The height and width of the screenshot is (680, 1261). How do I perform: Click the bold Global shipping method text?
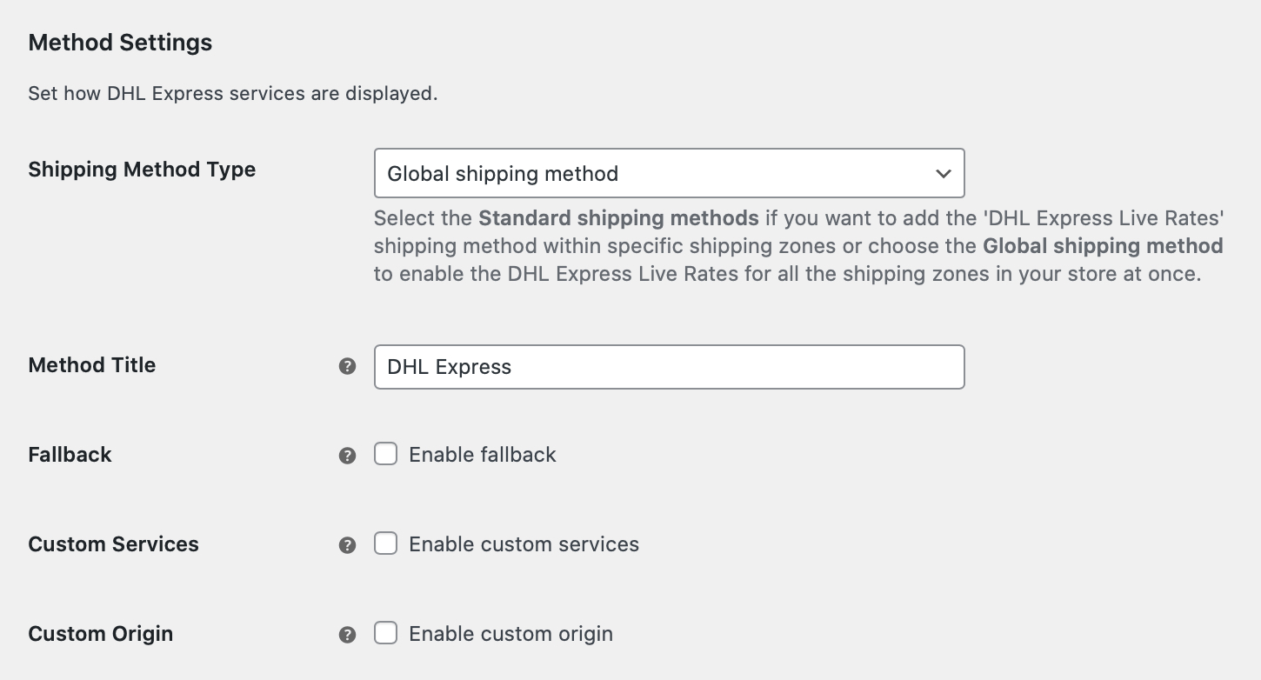pos(1102,246)
